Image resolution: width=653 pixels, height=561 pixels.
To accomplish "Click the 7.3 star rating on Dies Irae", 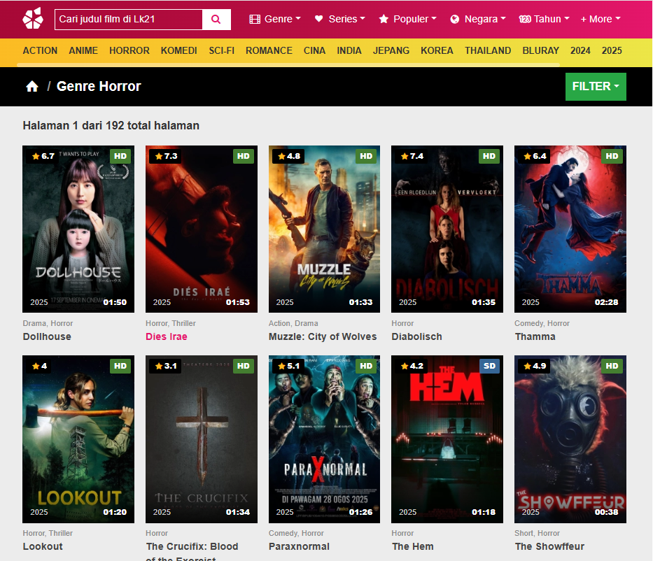I will (x=166, y=157).
